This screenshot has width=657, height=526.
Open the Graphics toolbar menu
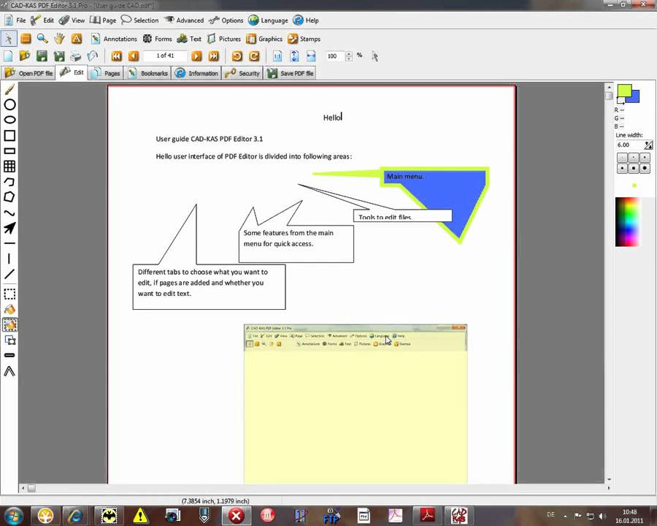coord(264,39)
